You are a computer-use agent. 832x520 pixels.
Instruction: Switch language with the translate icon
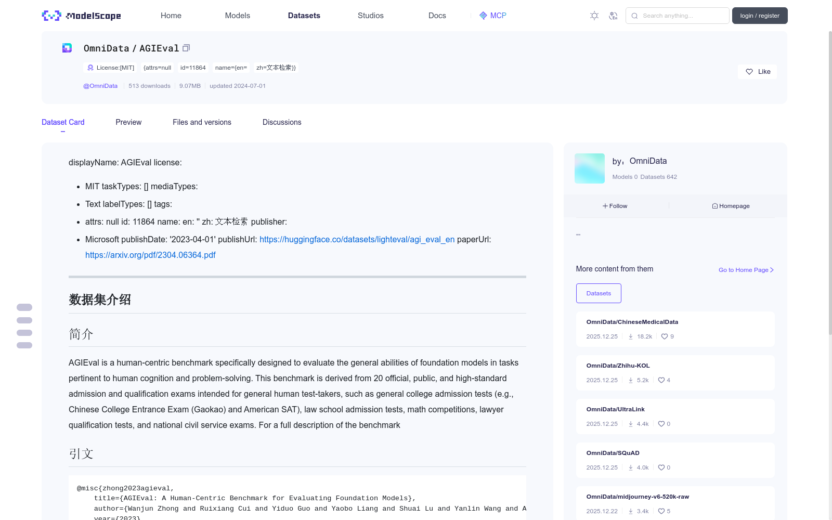(x=613, y=16)
